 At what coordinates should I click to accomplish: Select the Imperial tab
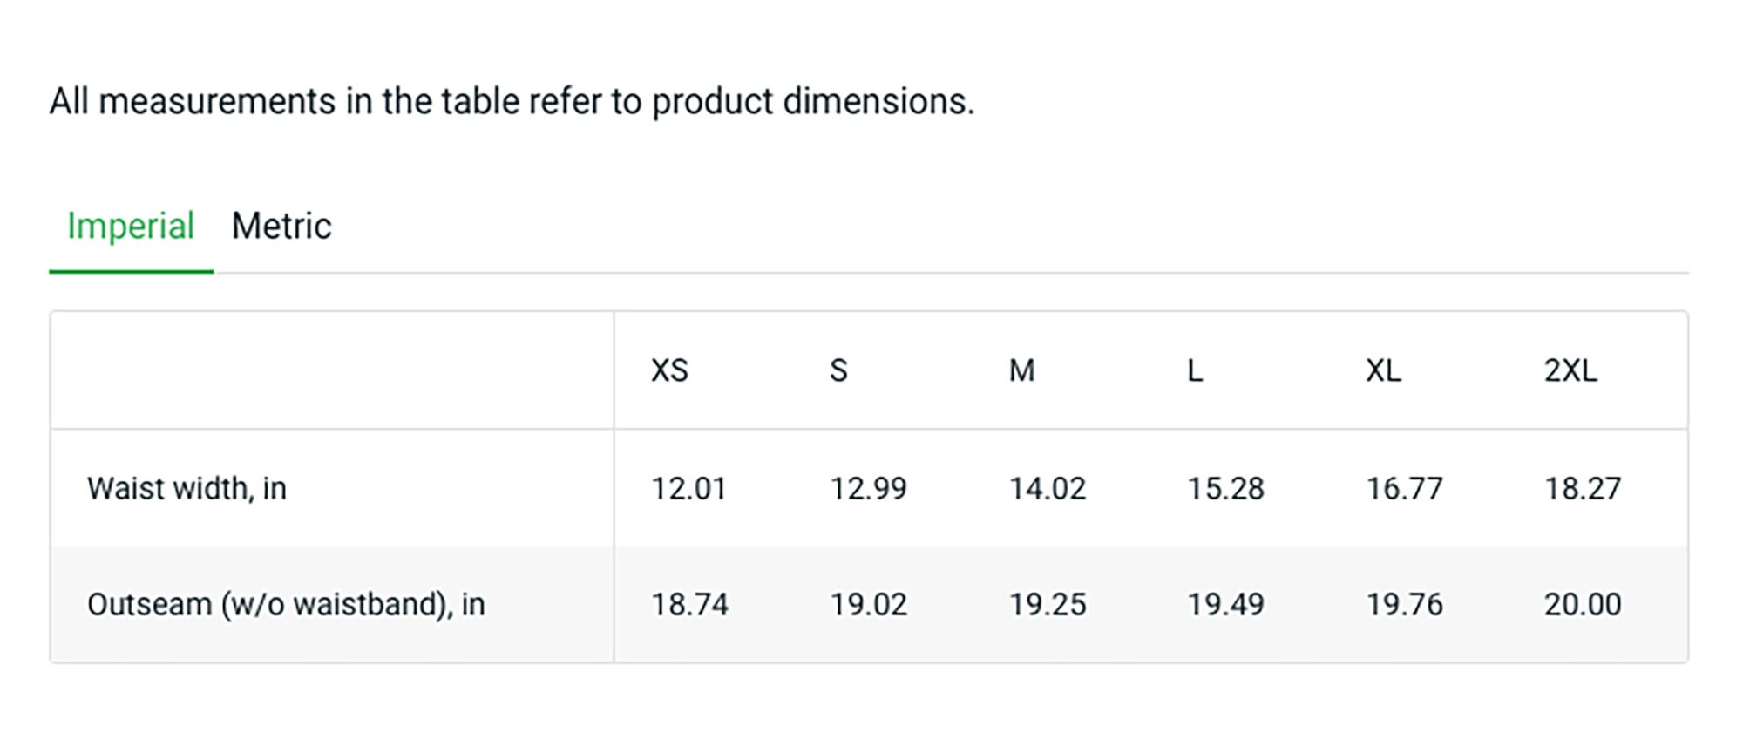pyautogui.click(x=131, y=227)
